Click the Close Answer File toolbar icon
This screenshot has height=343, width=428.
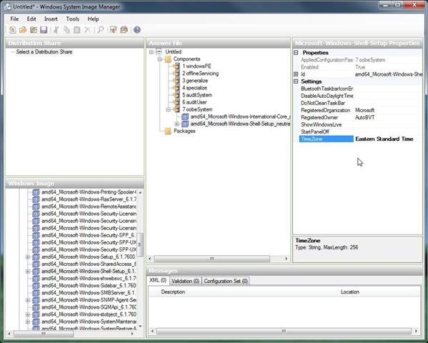point(34,30)
